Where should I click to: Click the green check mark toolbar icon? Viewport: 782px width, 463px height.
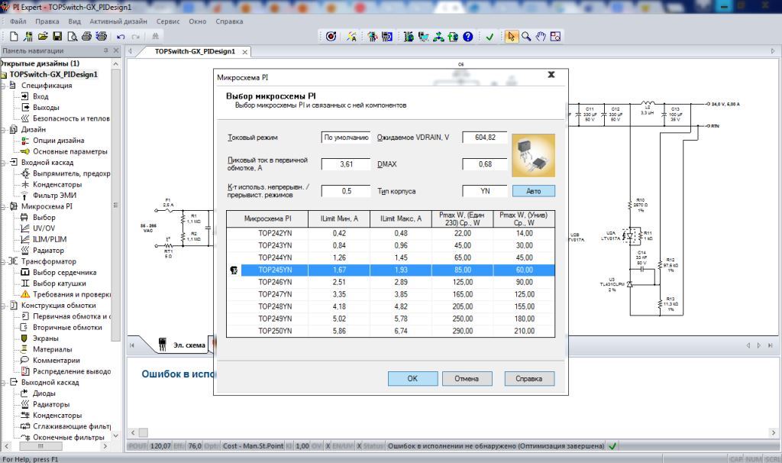point(490,37)
